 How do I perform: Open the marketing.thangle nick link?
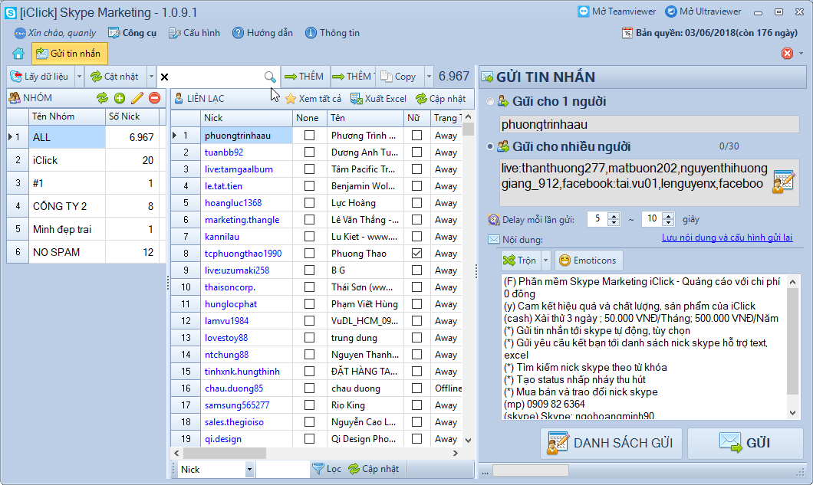point(242,220)
